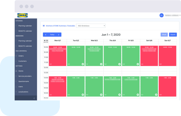Click the Users sidebar icon
The image size is (181, 116).
point(16,86)
